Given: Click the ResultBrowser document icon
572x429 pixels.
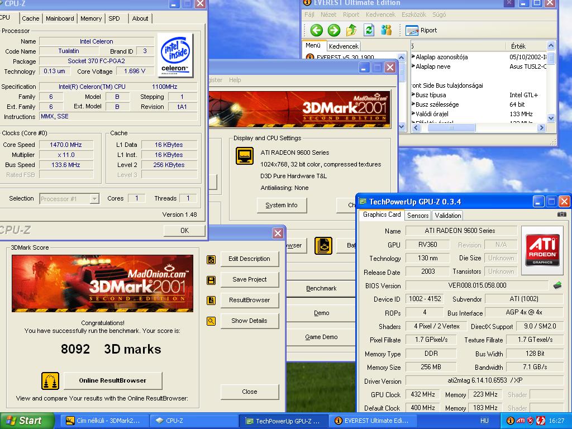Looking at the screenshot, I should [x=211, y=301].
